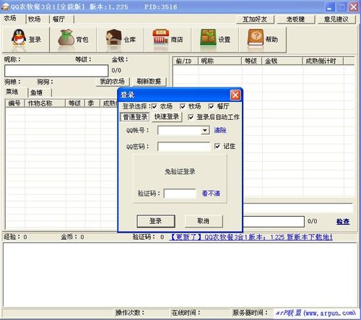
Task: Expand the QQ帐号 dropdown arrow
Action: click(205, 131)
